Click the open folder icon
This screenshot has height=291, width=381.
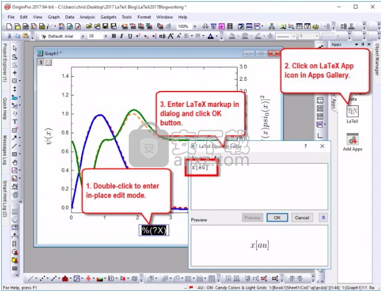89,27
